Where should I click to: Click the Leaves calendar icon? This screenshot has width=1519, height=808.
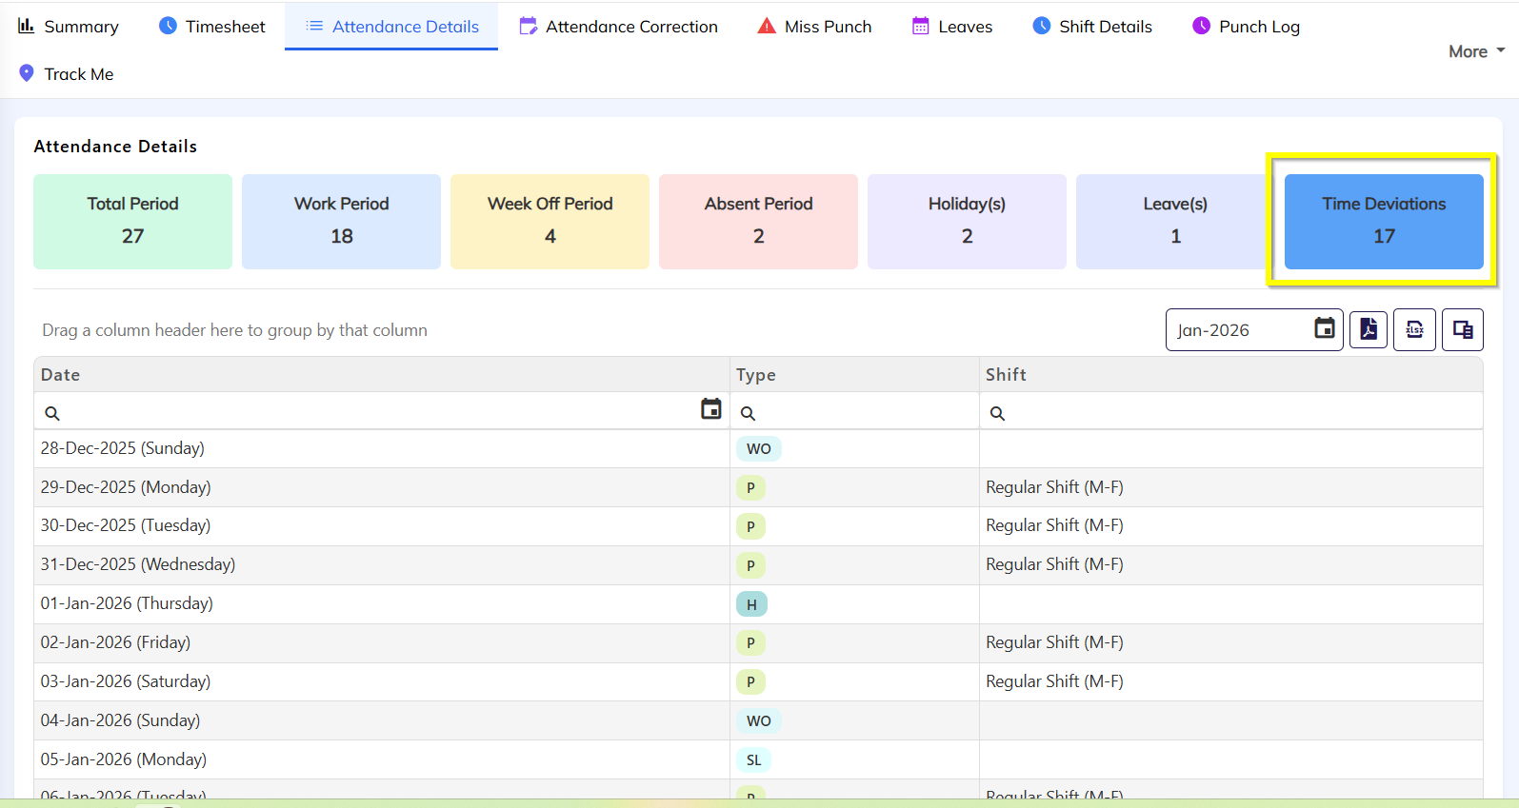coord(920,26)
